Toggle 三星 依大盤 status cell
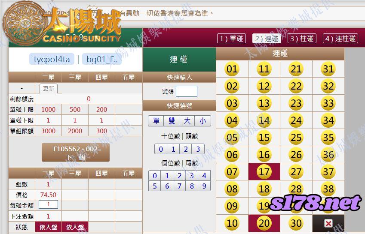The width and height of the screenshot is (365, 234). [x=75, y=227]
